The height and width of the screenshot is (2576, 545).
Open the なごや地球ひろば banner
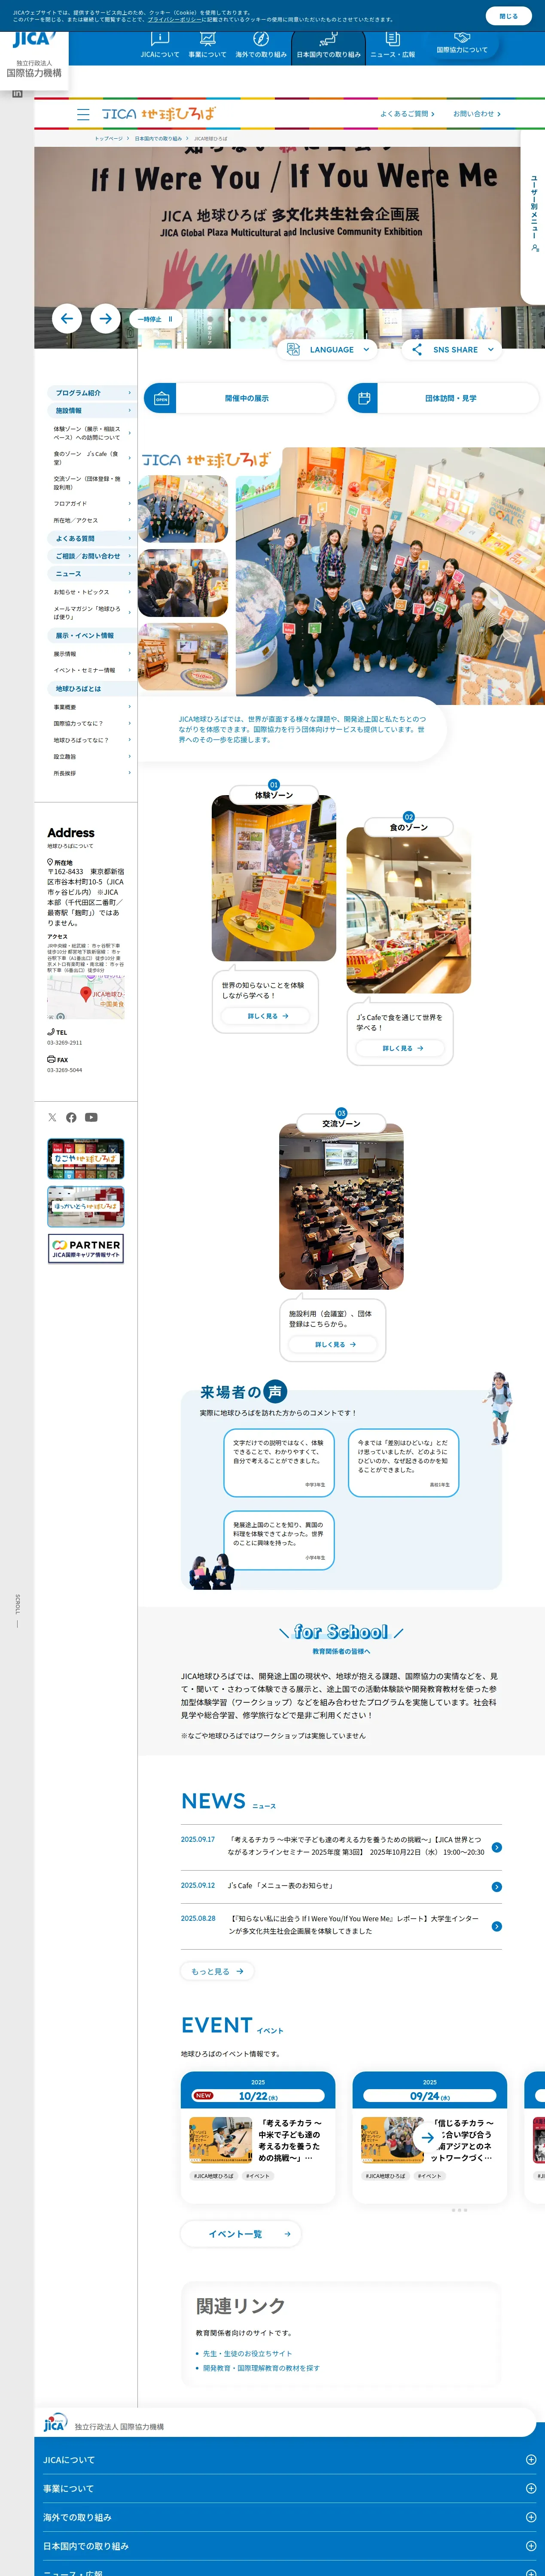point(86,1159)
